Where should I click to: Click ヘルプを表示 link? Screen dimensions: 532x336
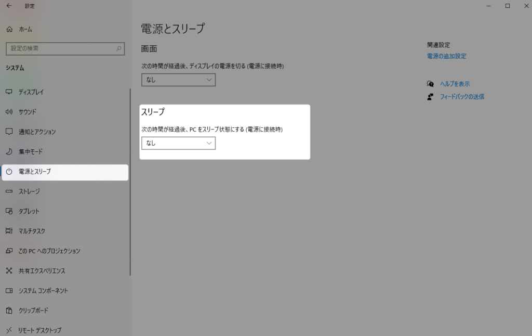point(455,84)
